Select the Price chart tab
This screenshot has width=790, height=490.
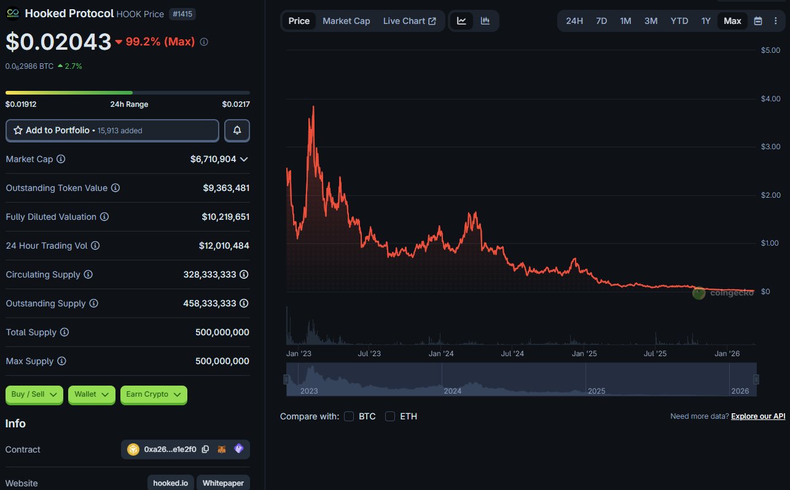point(299,21)
